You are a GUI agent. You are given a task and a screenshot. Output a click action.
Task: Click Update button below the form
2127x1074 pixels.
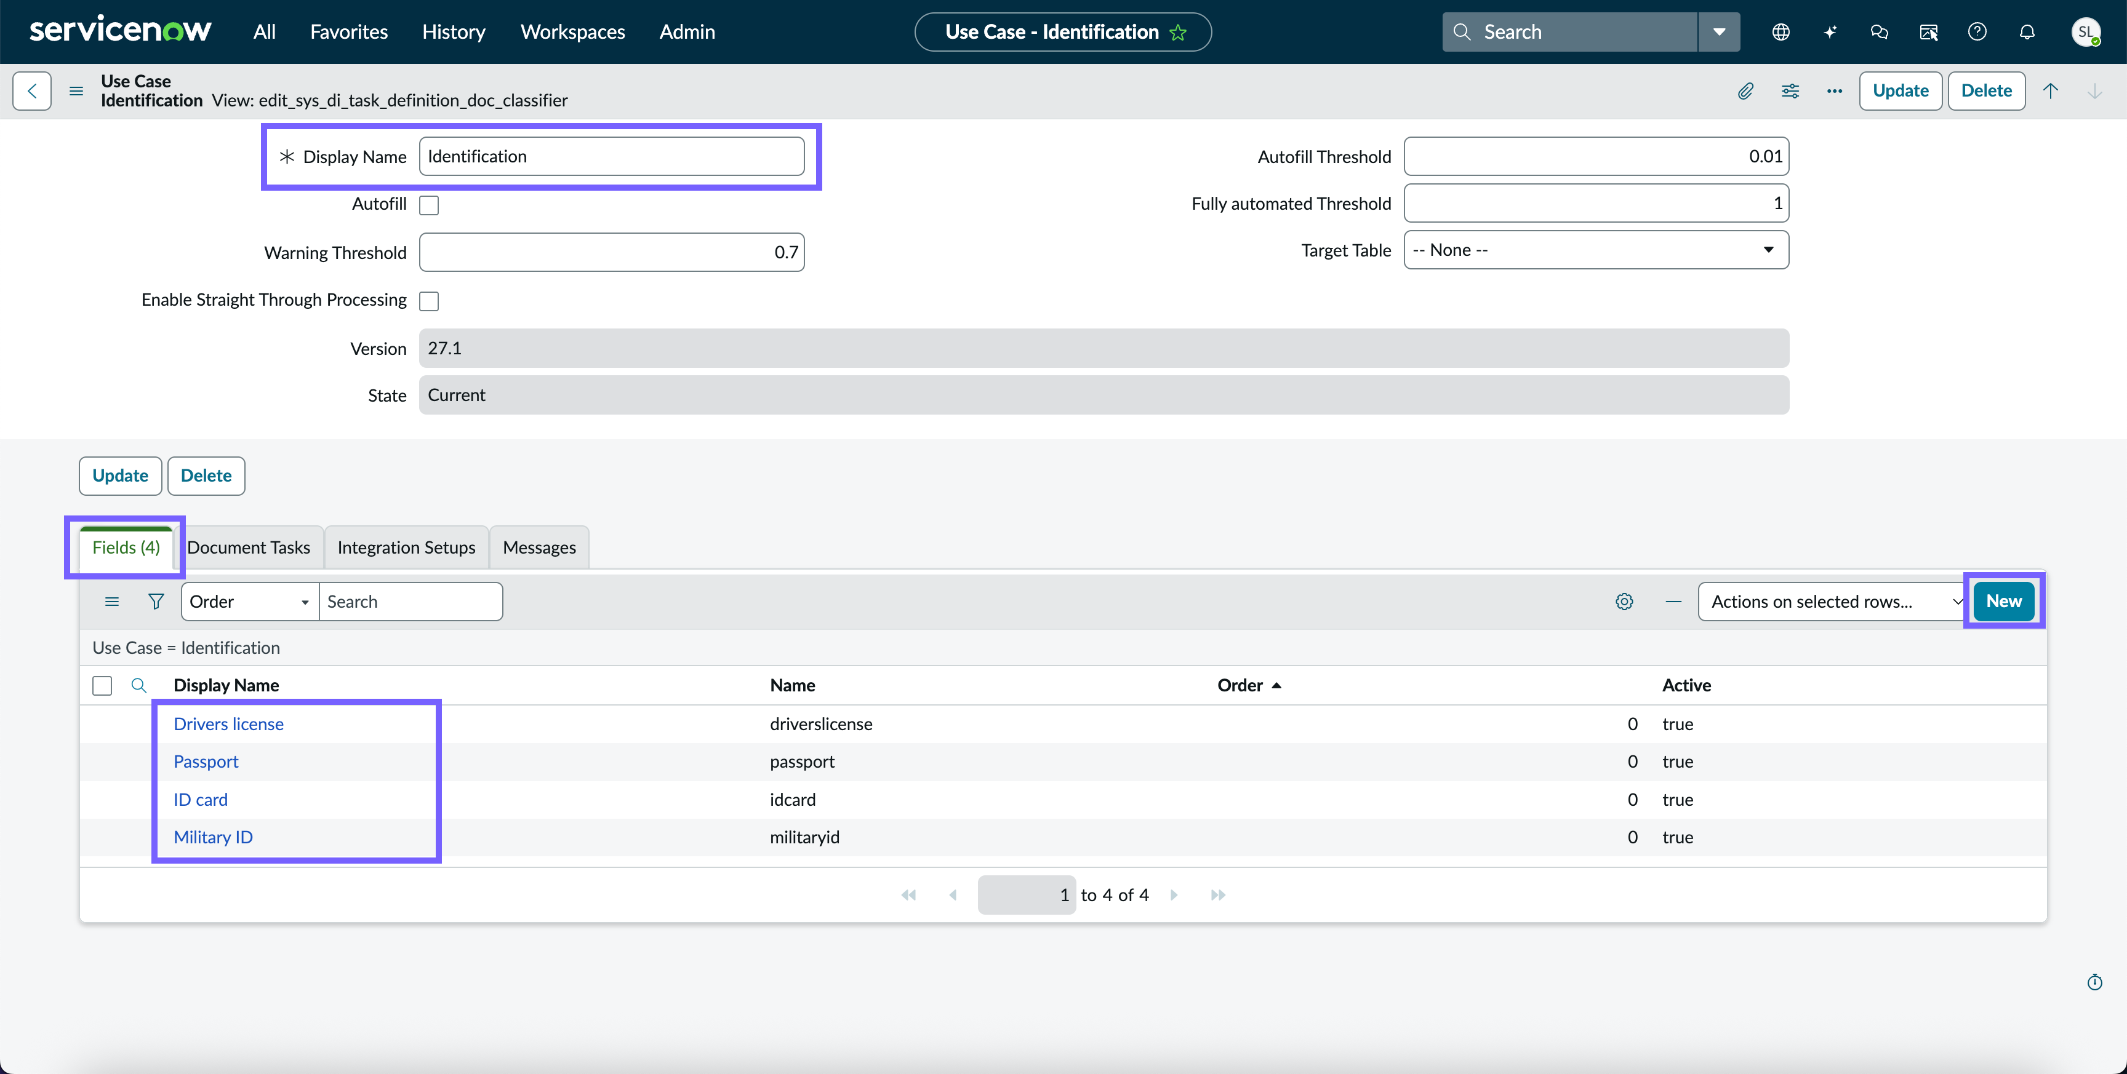pyautogui.click(x=121, y=475)
